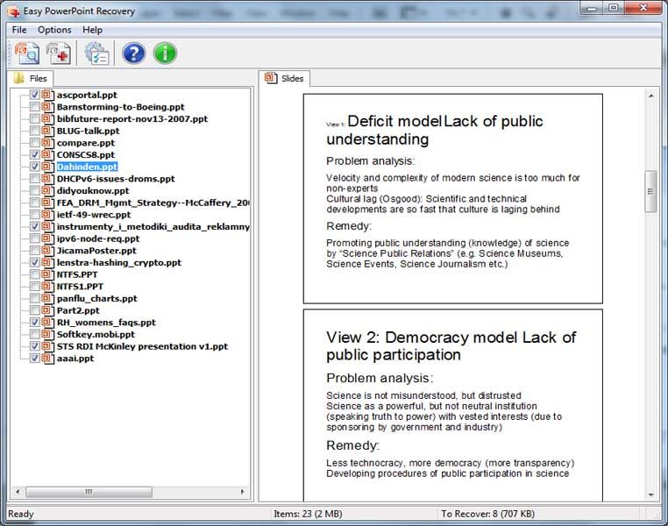
Task: Click the file icon next to panflu_charts.ppt
Action: pyautogui.click(x=47, y=299)
